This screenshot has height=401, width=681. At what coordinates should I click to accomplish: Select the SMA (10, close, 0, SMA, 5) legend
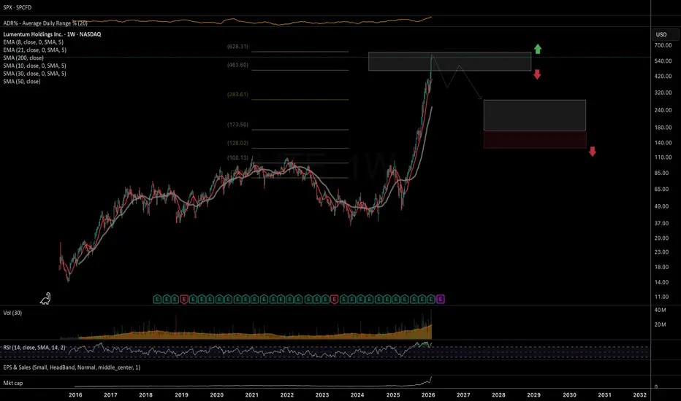(x=35, y=66)
